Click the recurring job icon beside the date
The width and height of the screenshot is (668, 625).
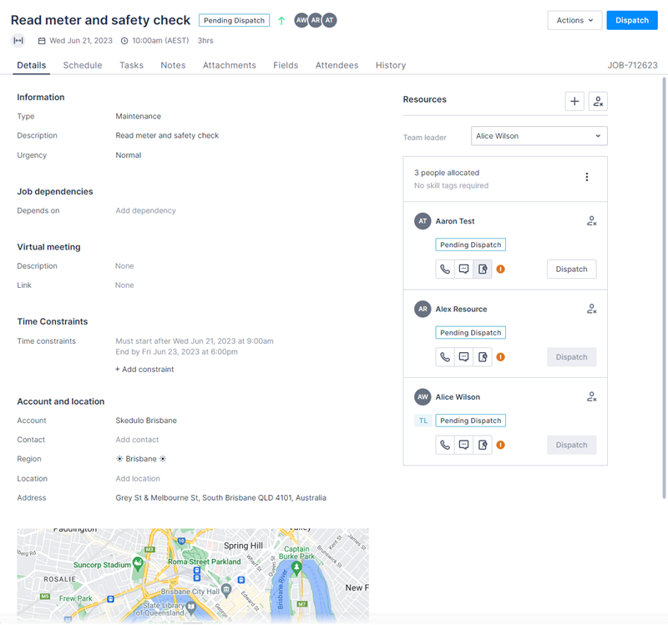(x=18, y=39)
